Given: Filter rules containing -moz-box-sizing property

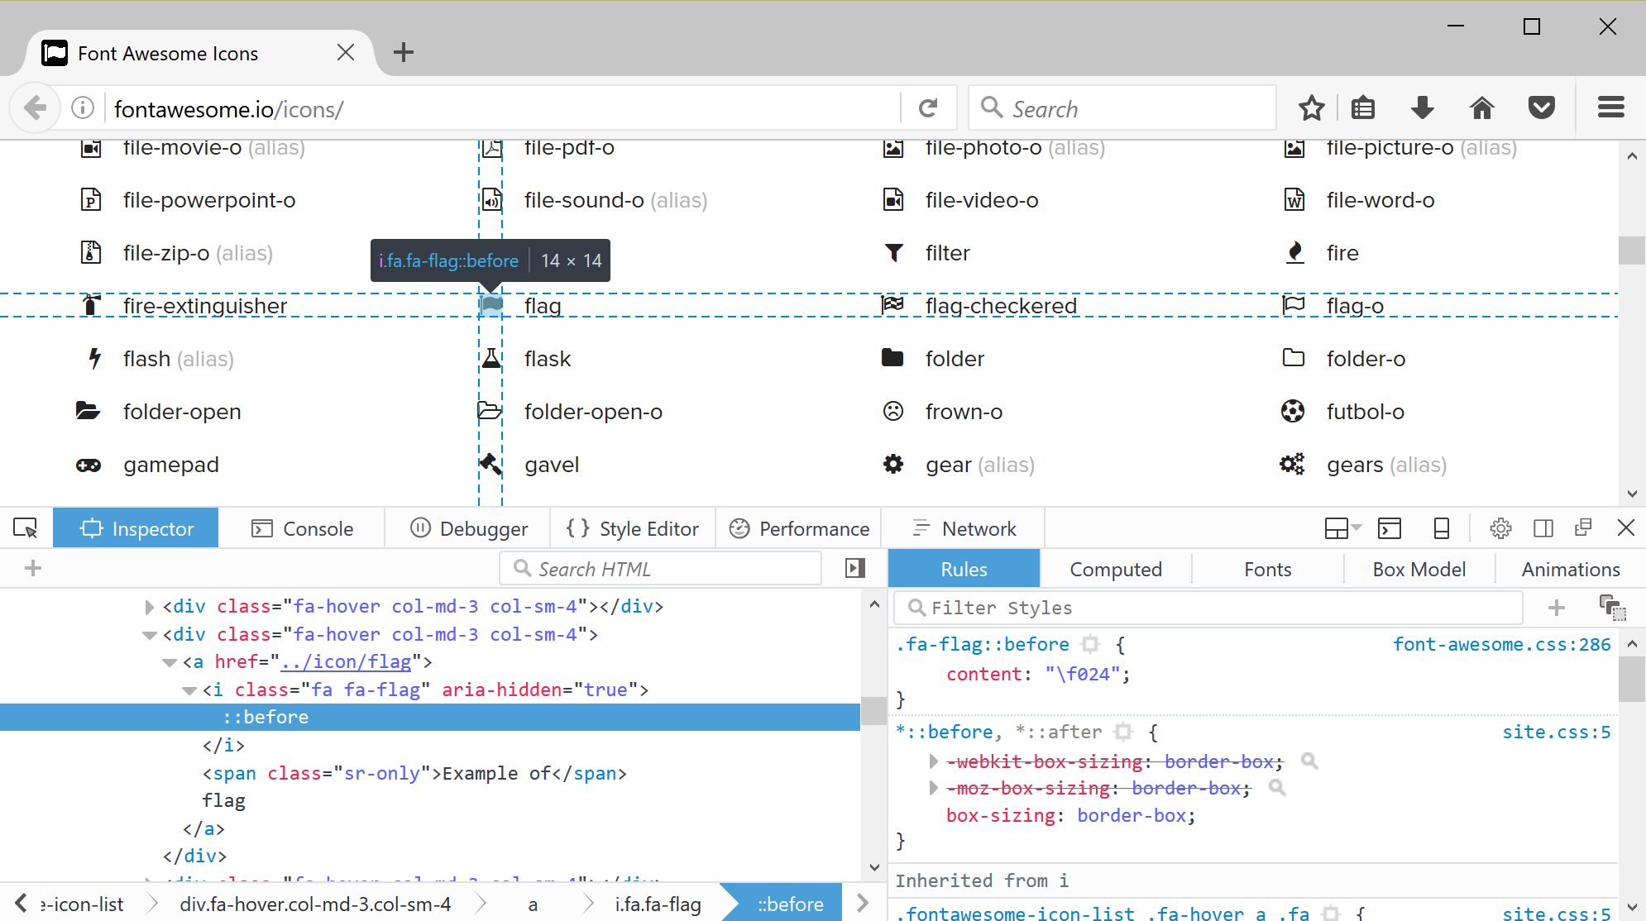Looking at the screenshot, I should tap(1277, 788).
